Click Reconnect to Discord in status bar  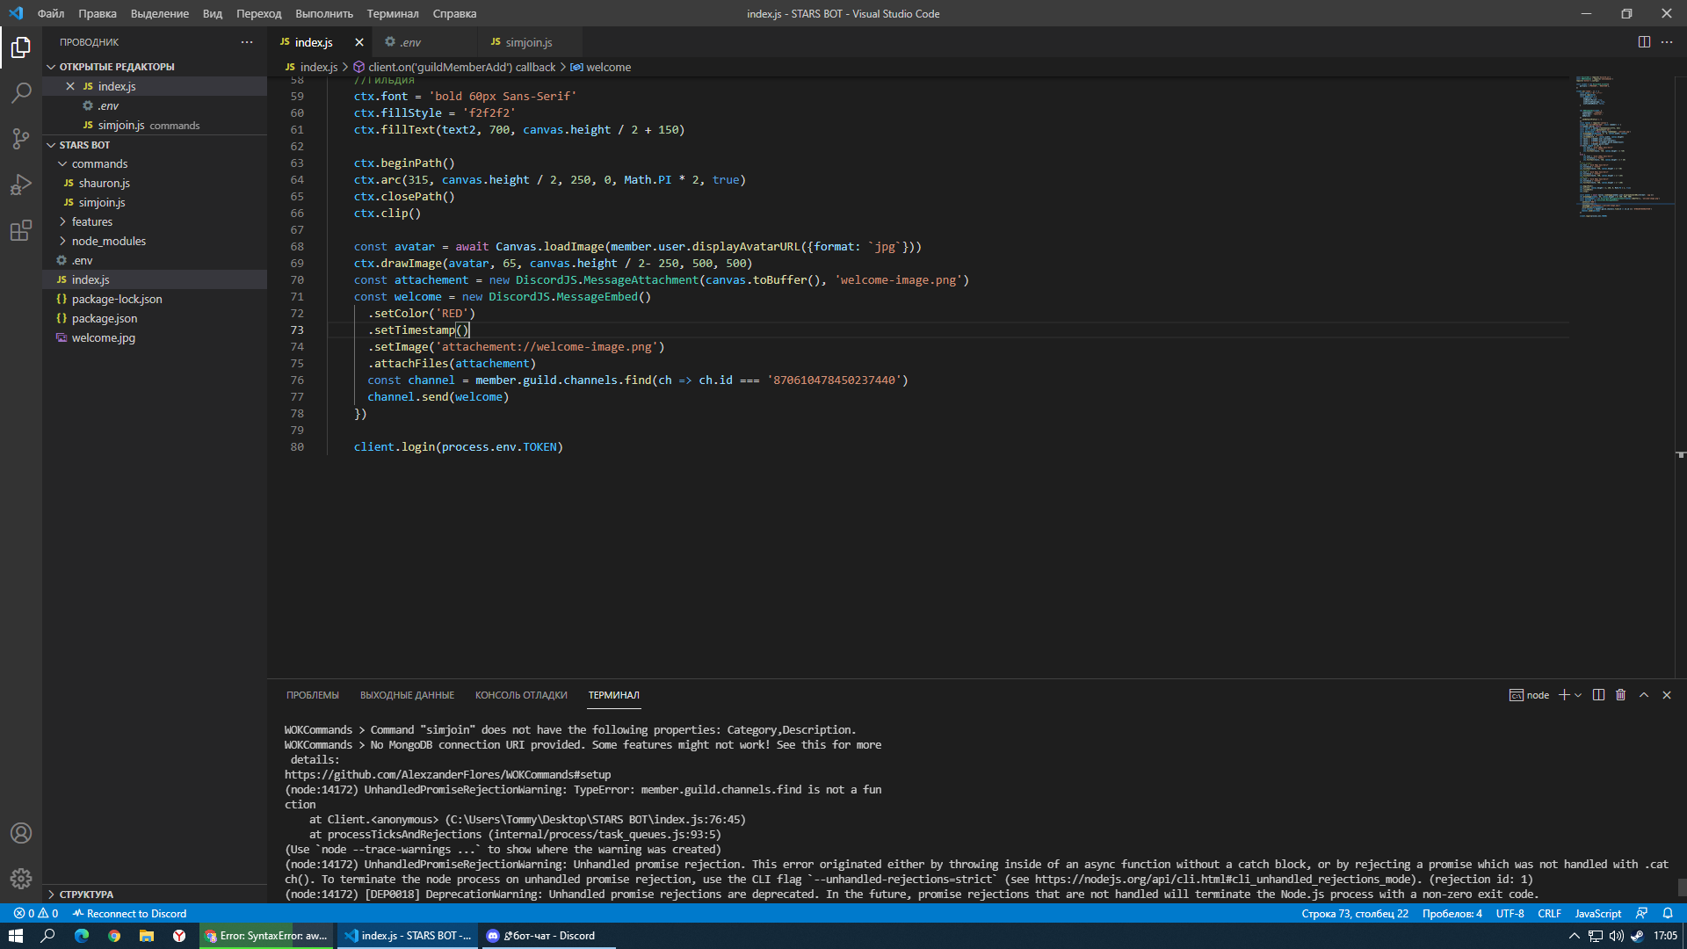coord(130,914)
